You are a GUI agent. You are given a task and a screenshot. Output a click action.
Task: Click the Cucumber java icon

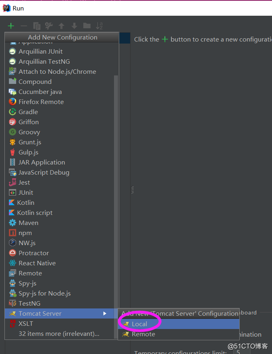click(13, 92)
